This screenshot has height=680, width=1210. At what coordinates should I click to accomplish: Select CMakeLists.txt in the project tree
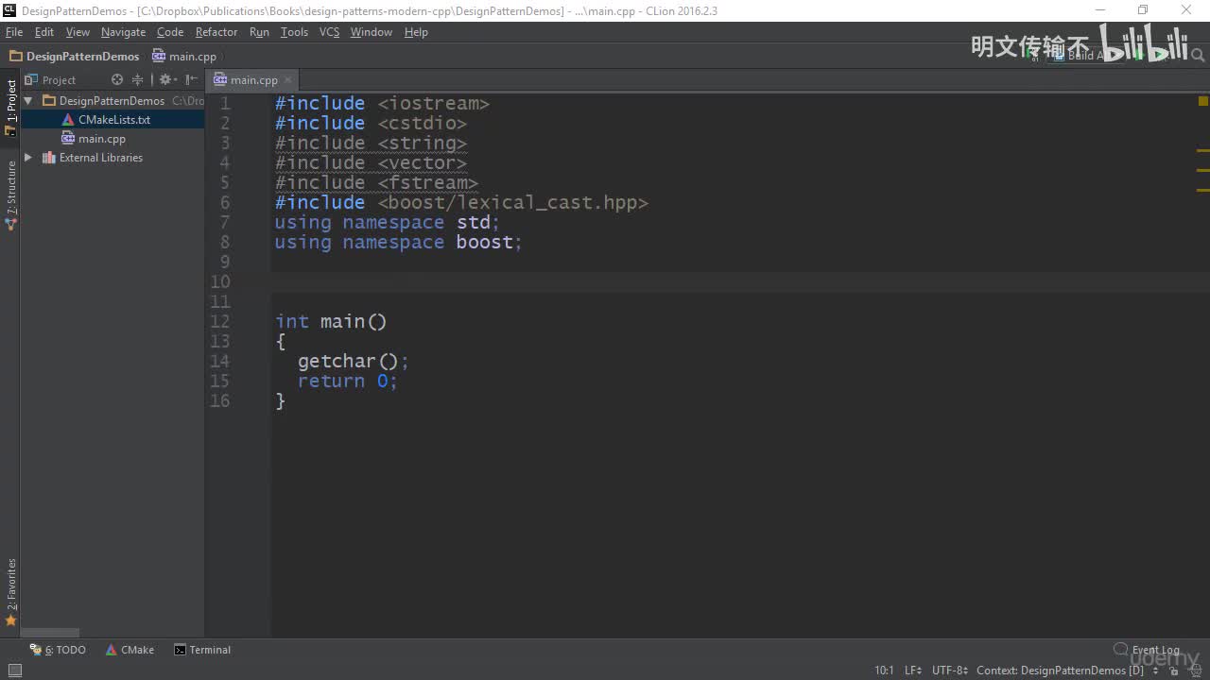coord(112,120)
